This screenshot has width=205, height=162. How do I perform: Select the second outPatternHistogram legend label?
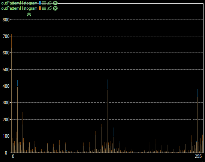(x=19, y=8)
